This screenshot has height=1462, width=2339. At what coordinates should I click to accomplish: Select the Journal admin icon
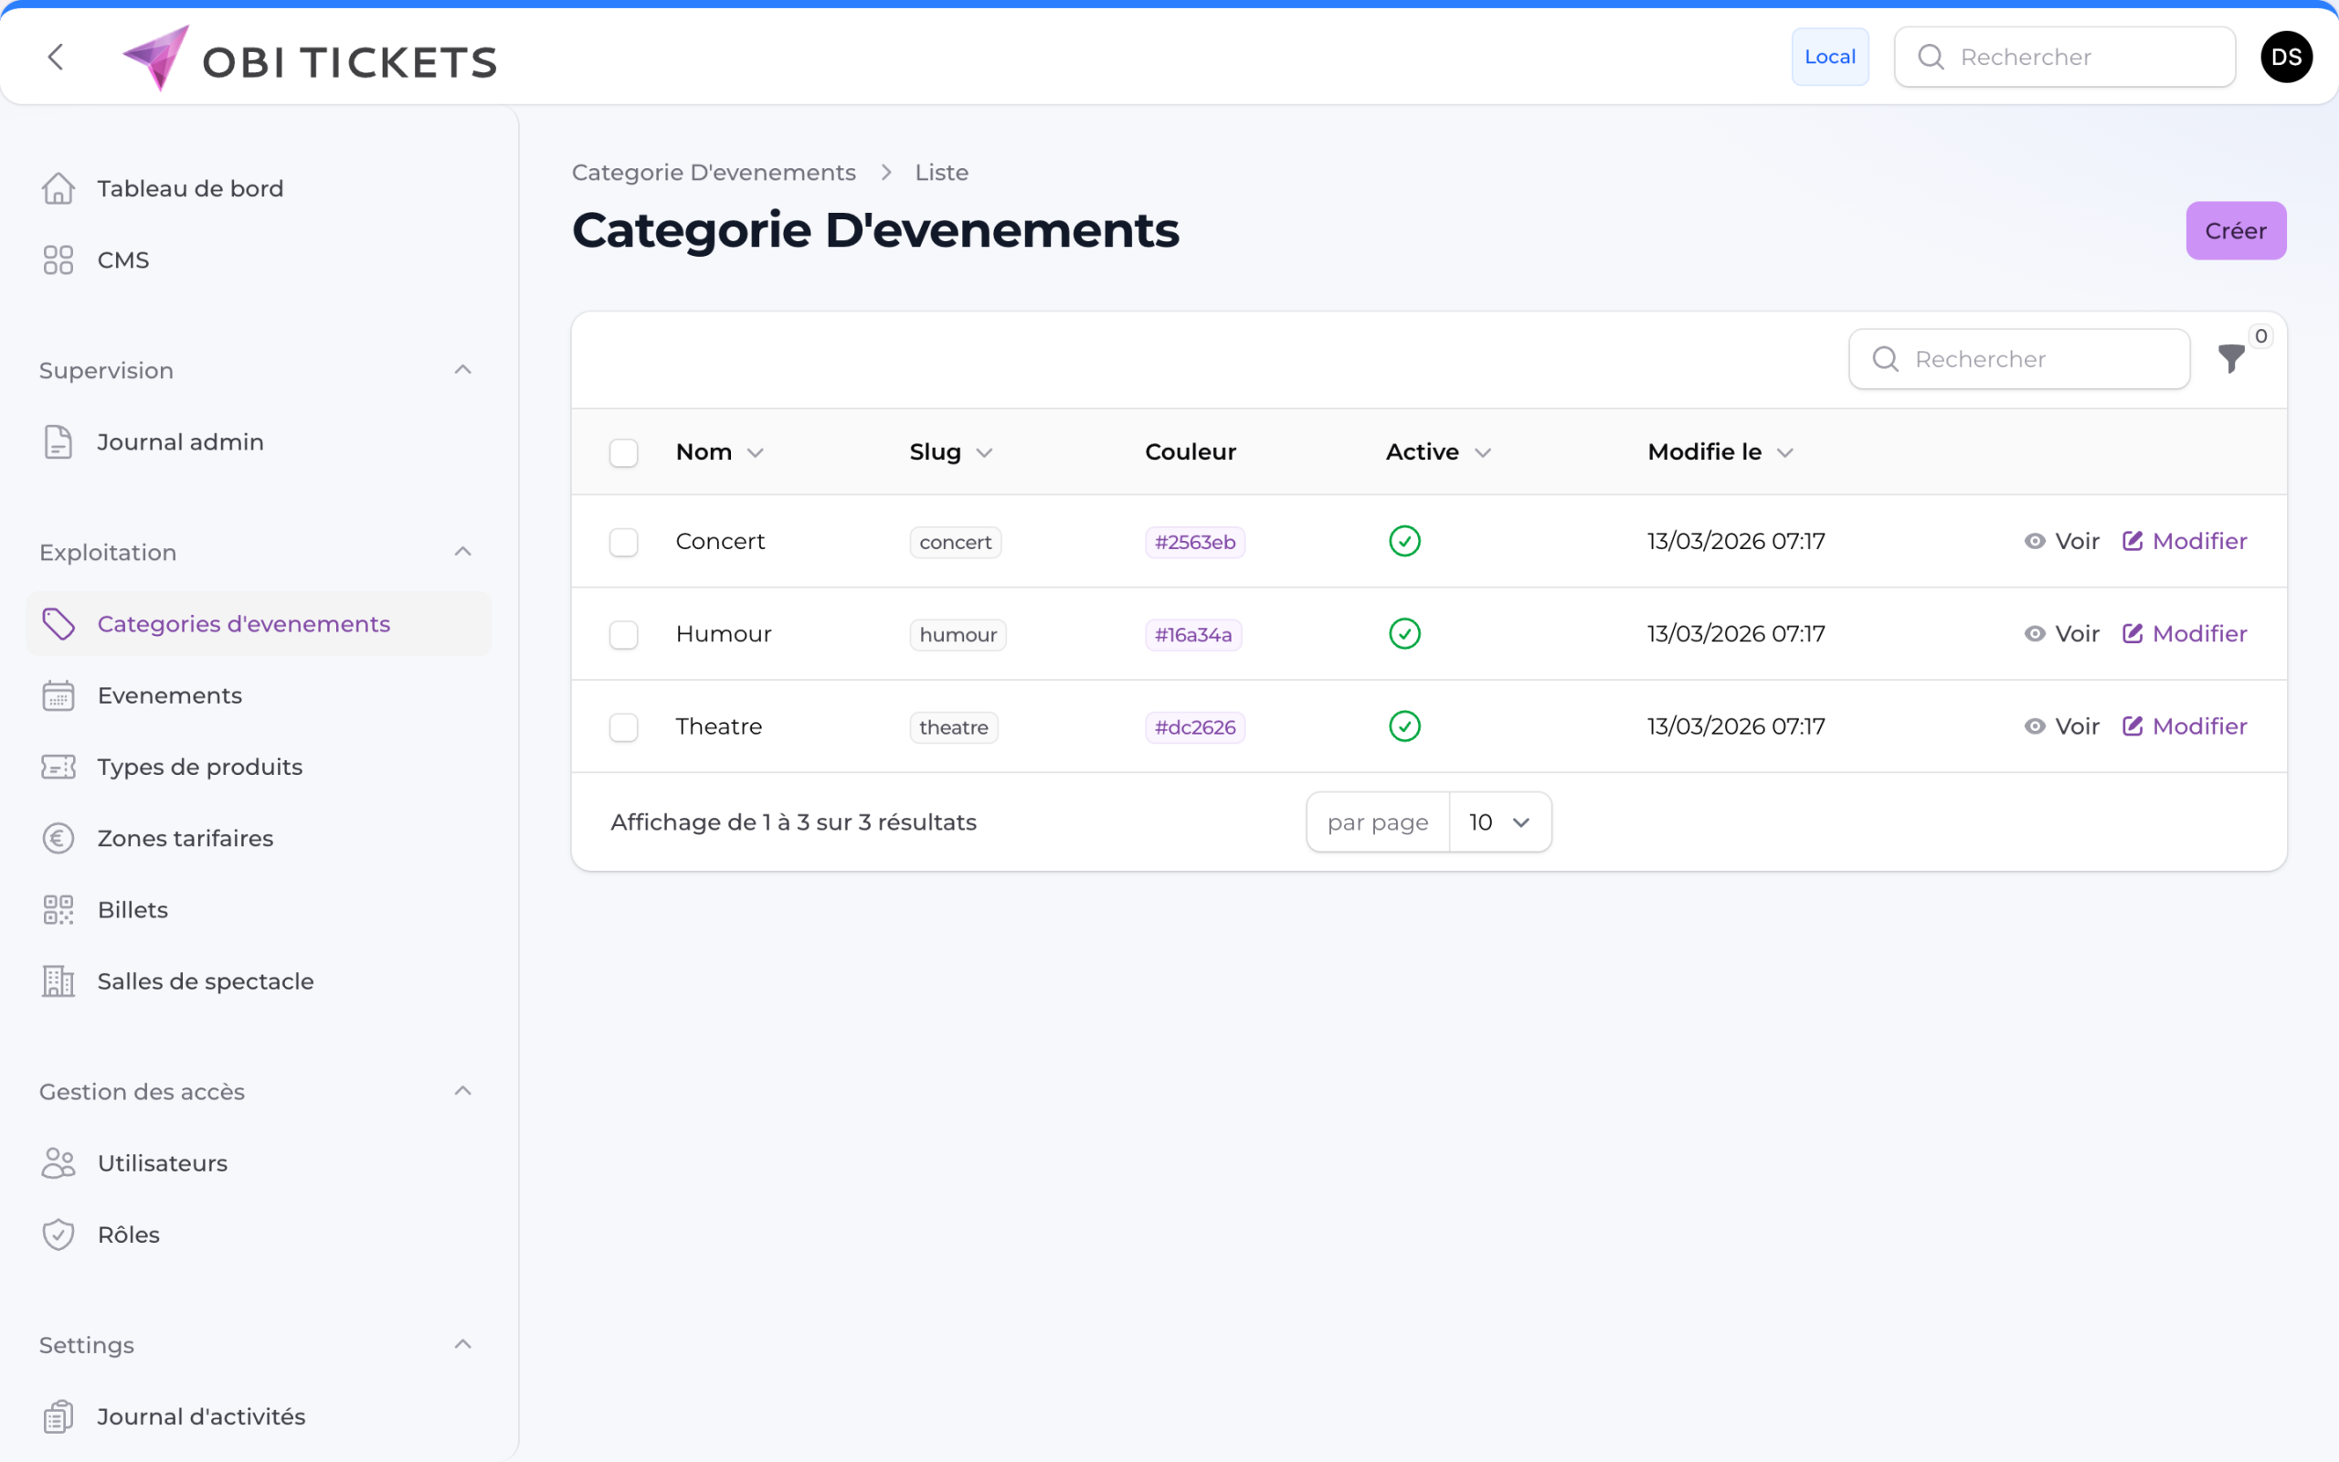pos(59,442)
